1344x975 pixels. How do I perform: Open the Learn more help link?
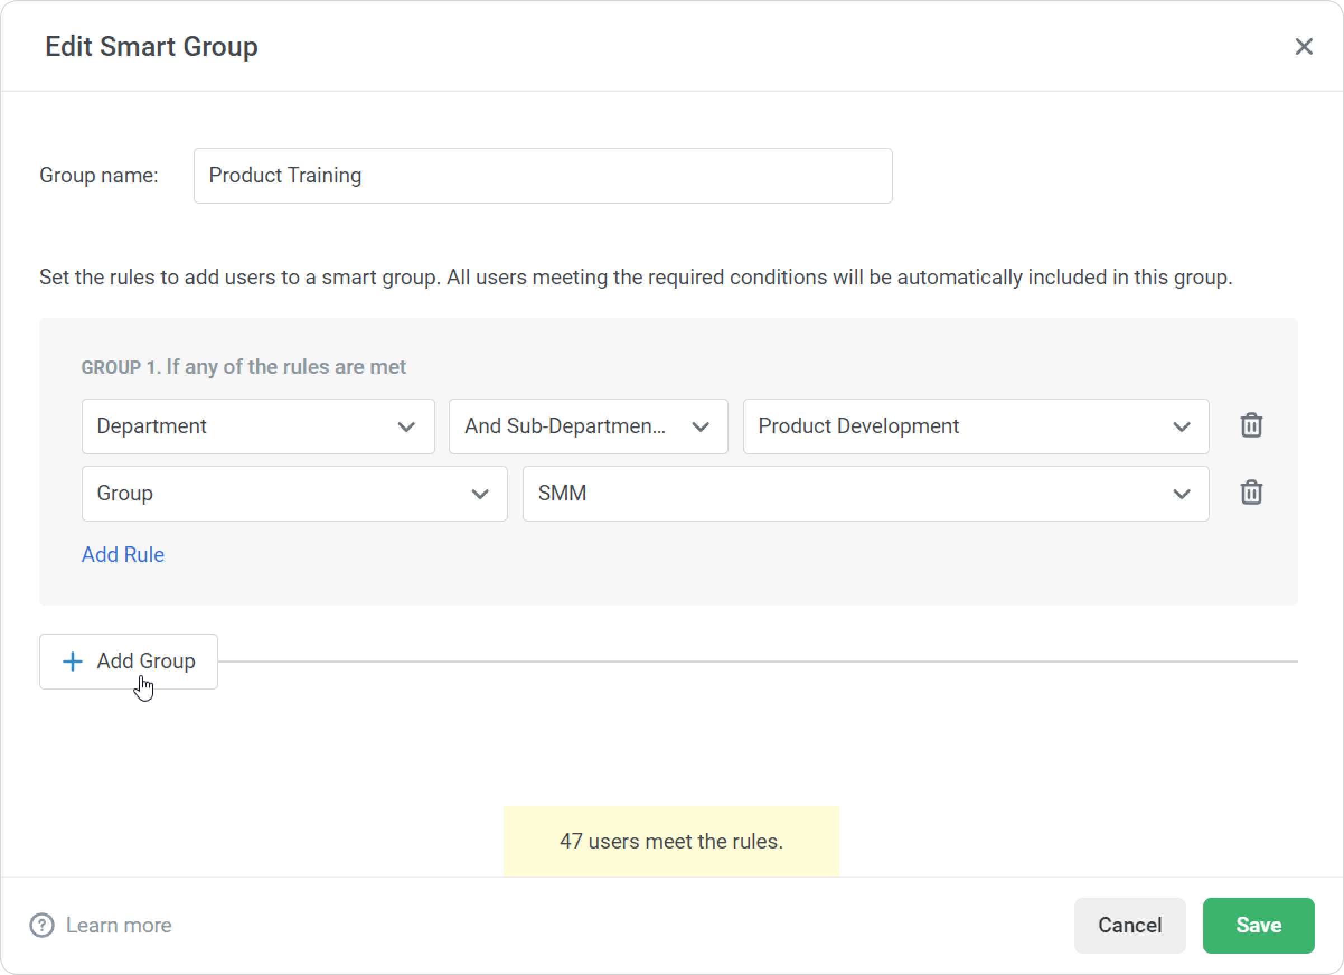click(119, 925)
